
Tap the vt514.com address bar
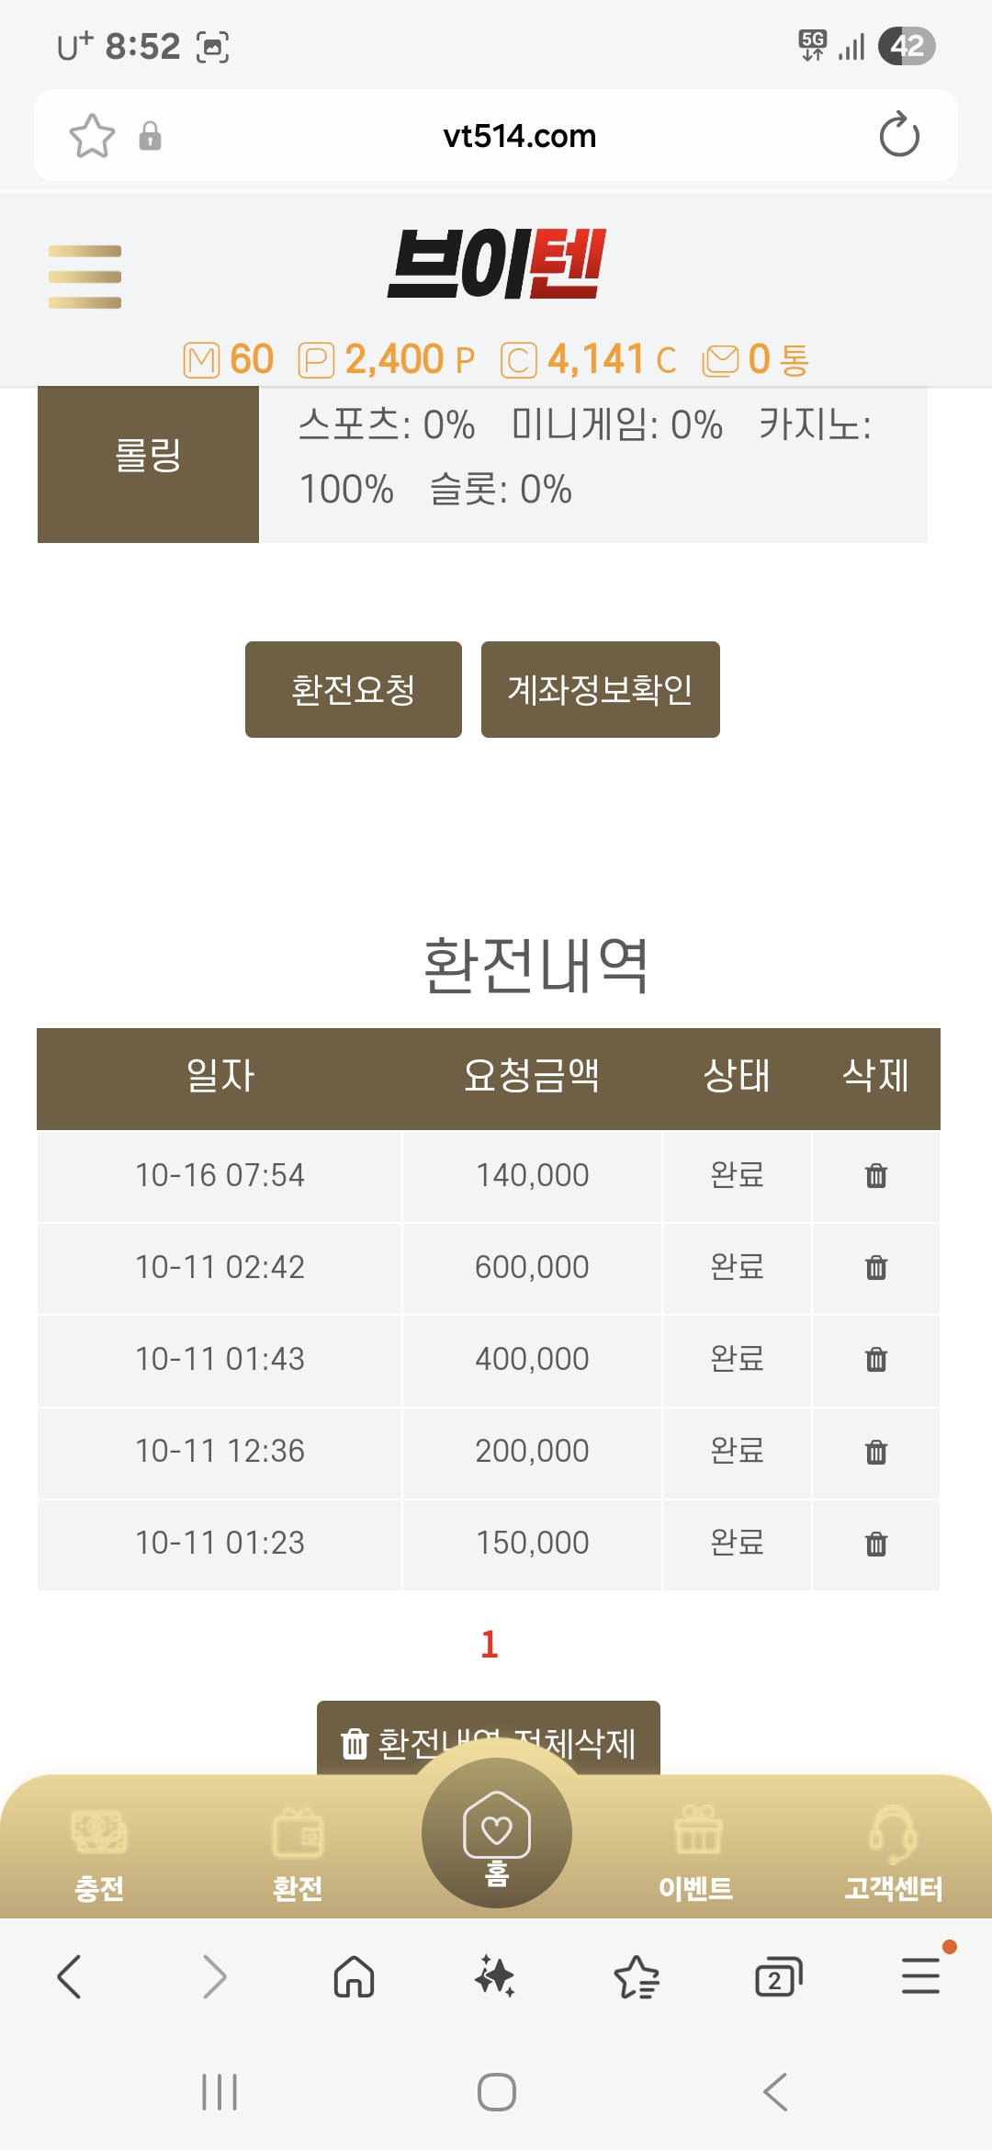point(519,136)
